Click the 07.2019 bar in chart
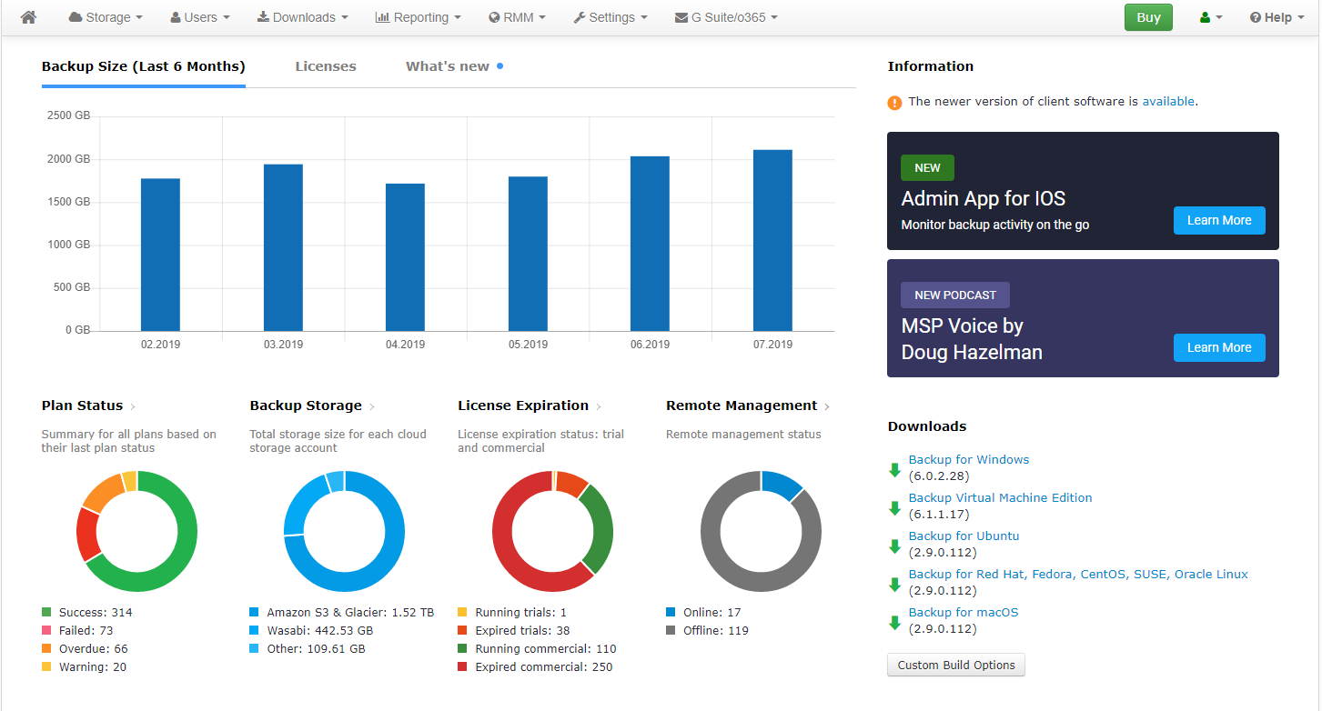The height and width of the screenshot is (711, 1322). pyautogui.click(x=772, y=240)
